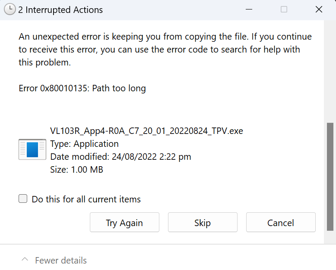Cancel the interrupted copy operation
336x270 pixels.
(x=281, y=222)
